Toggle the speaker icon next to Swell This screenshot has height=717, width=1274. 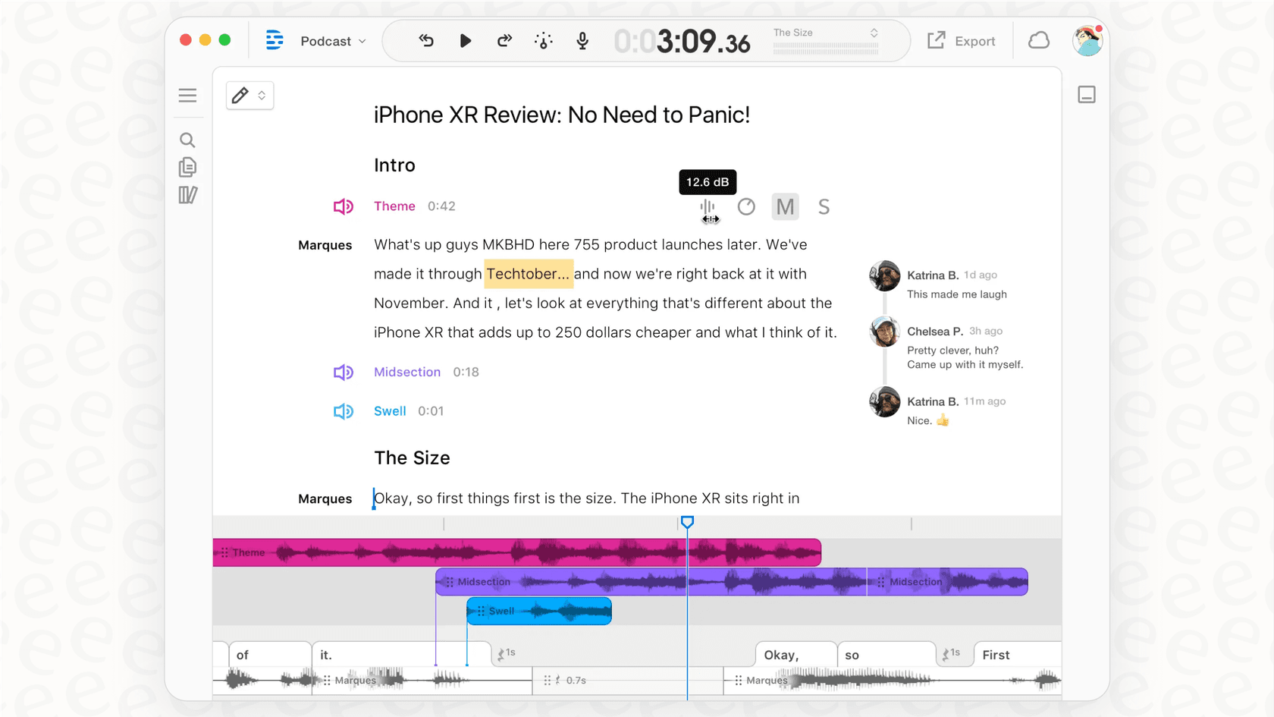point(344,410)
